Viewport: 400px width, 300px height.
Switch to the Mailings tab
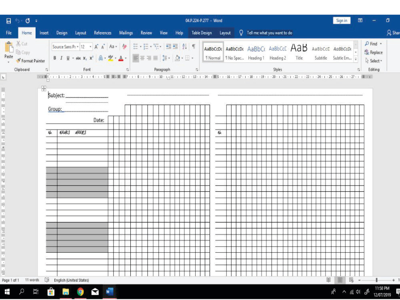point(126,33)
